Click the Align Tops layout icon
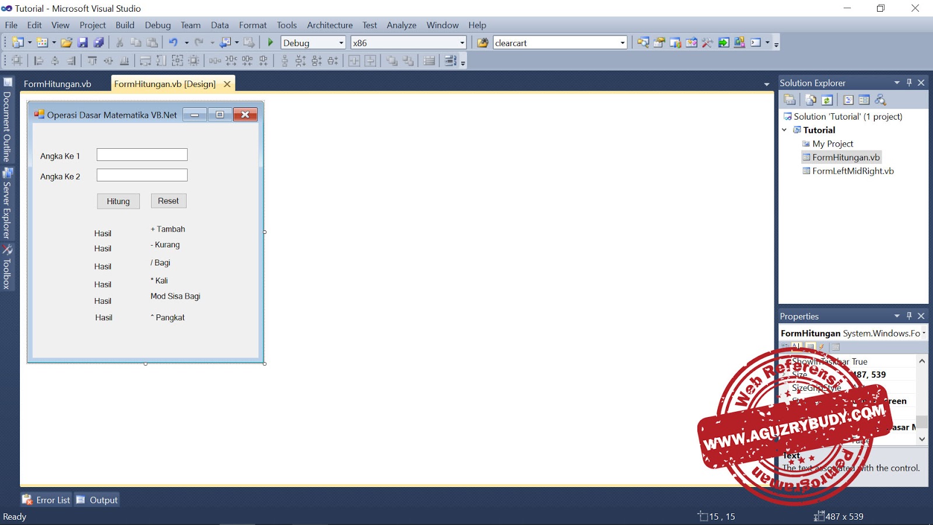This screenshot has width=933, height=525. coord(92,61)
